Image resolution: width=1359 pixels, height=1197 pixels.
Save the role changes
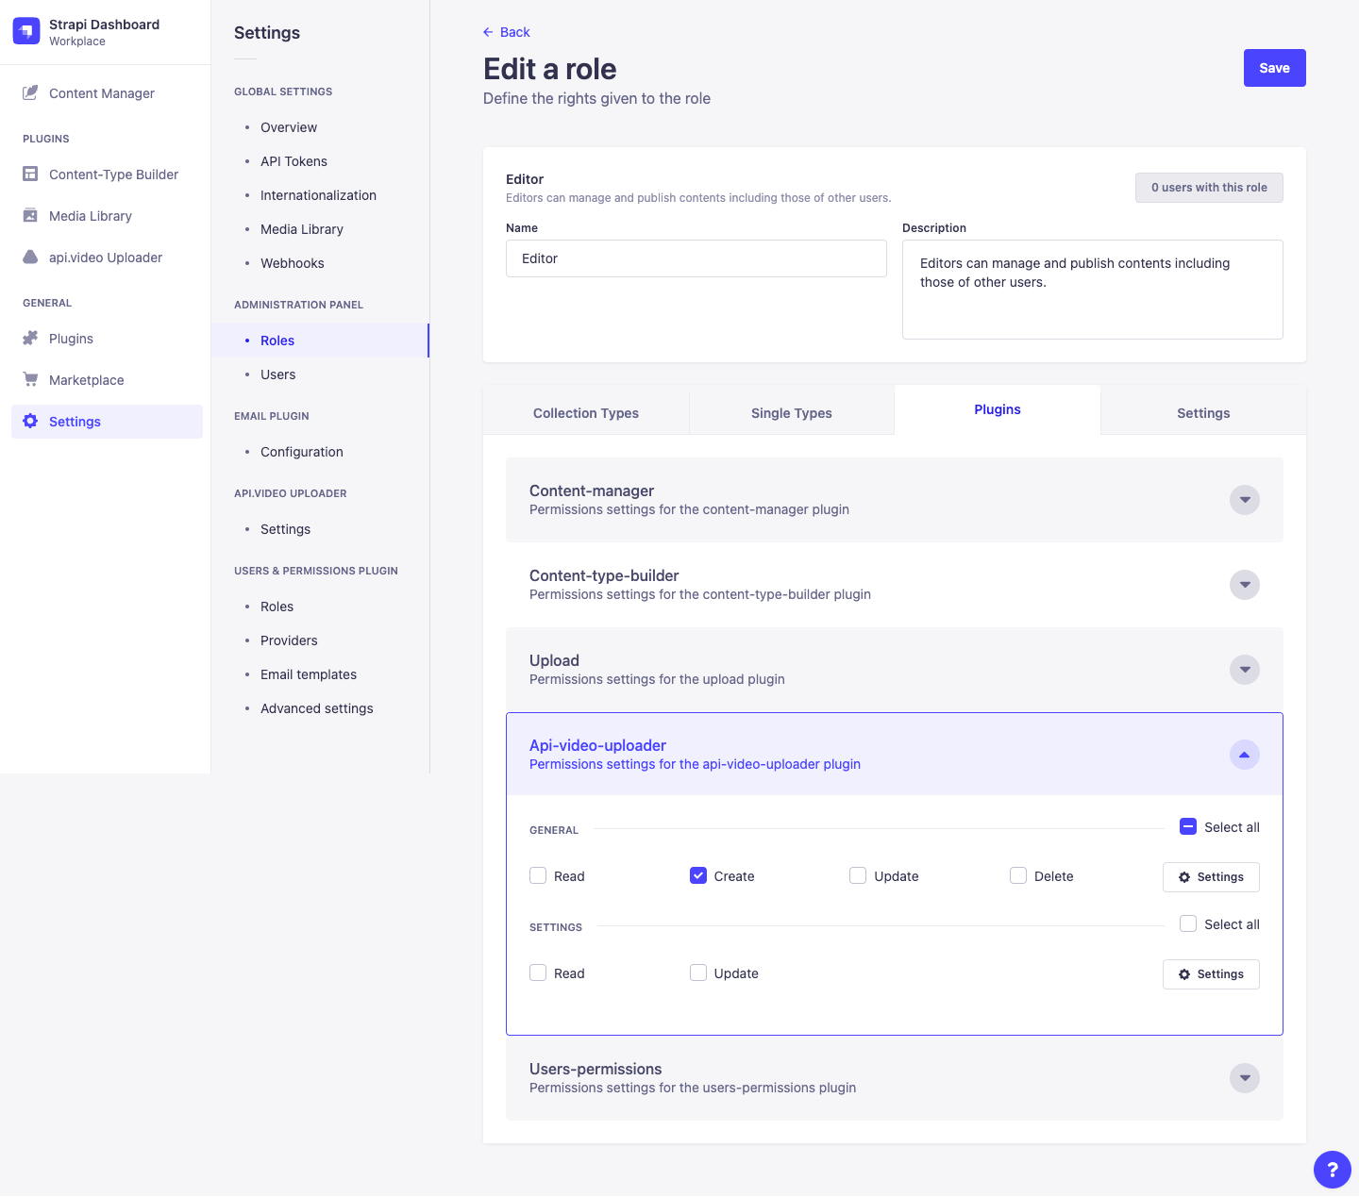pos(1275,68)
